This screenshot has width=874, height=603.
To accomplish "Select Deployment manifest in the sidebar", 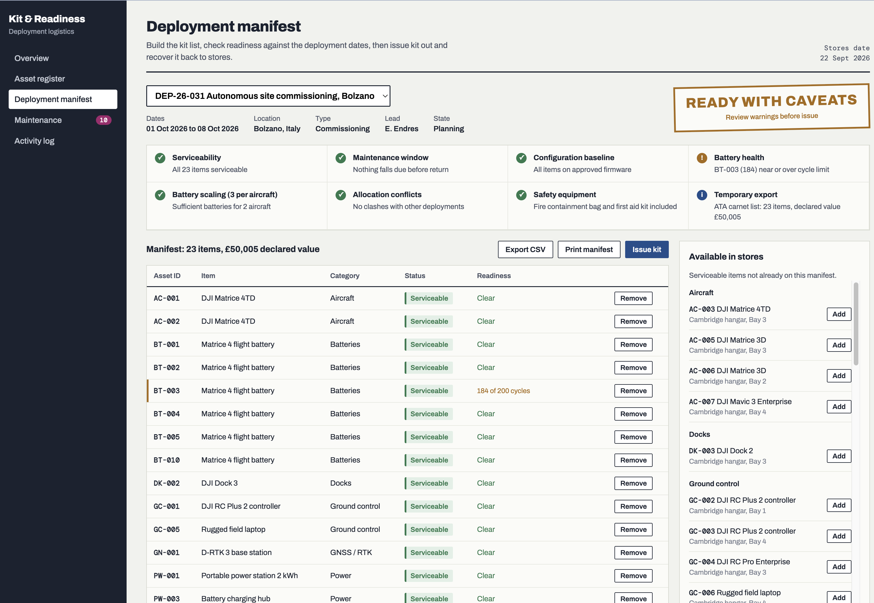I will pos(63,99).
